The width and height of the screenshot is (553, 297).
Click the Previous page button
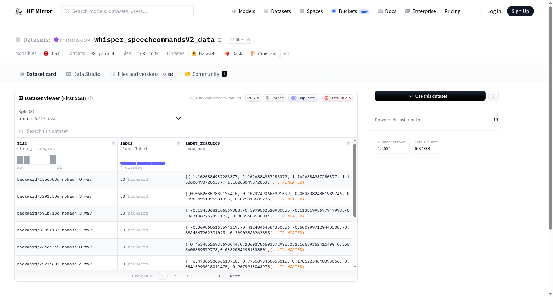[x=139, y=276]
